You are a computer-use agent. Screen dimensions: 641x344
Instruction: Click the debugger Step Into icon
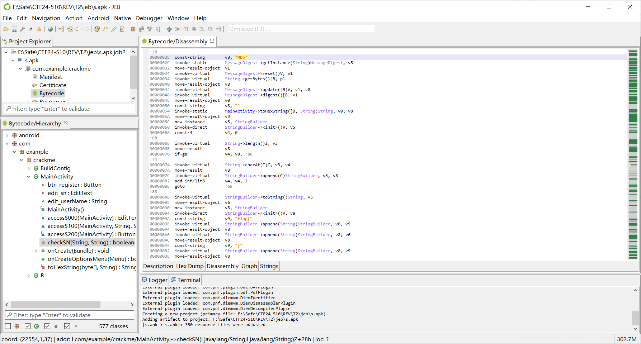coord(202,29)
